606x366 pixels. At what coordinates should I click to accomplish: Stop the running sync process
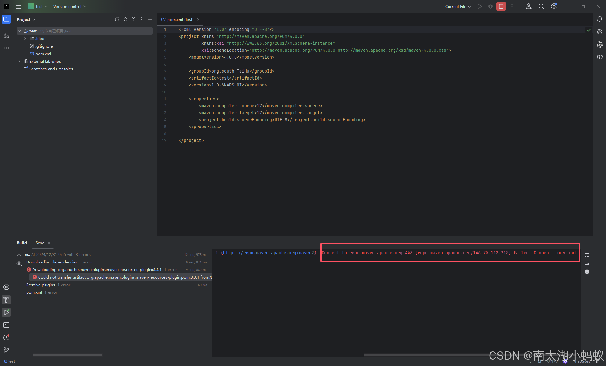(501, 6)
